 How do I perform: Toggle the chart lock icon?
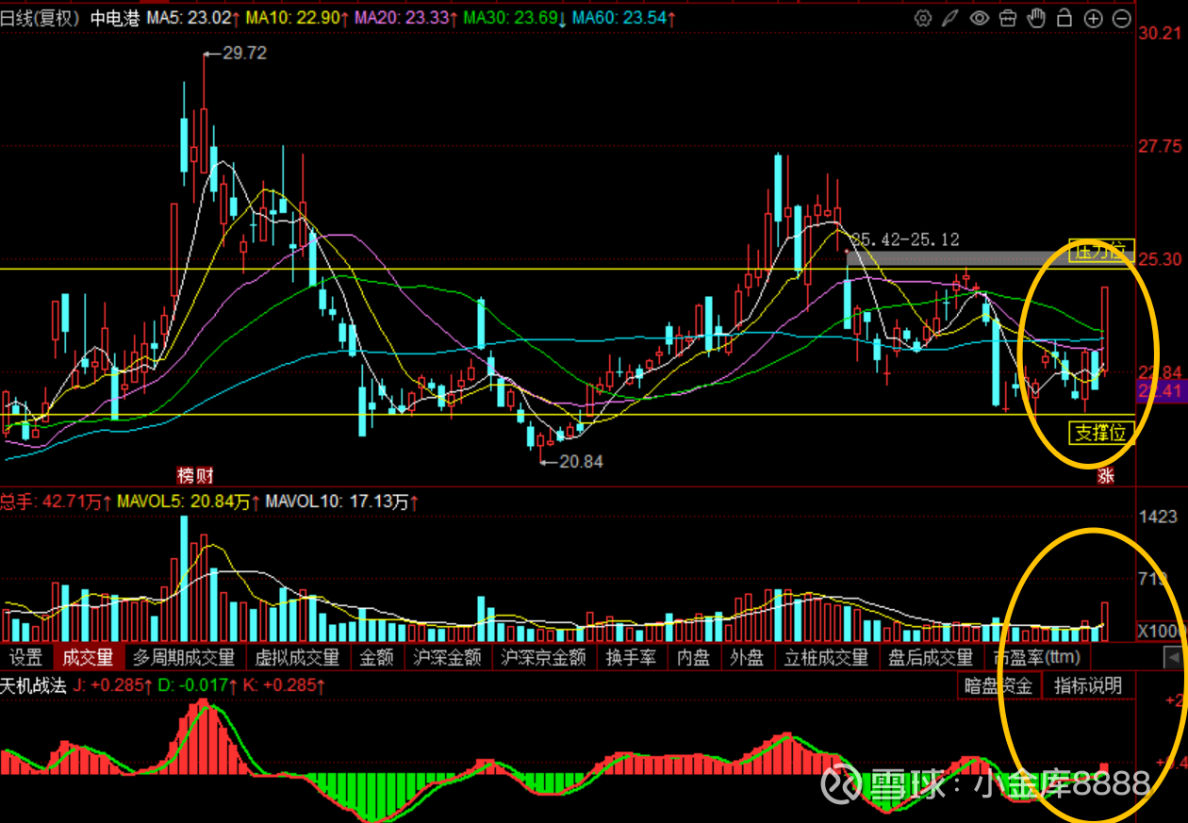pos(1064,18)
